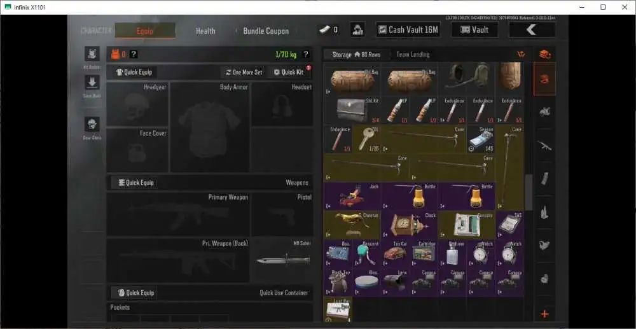
Task: Open the Cash Vault 16M button
Action: coord(408,30)
